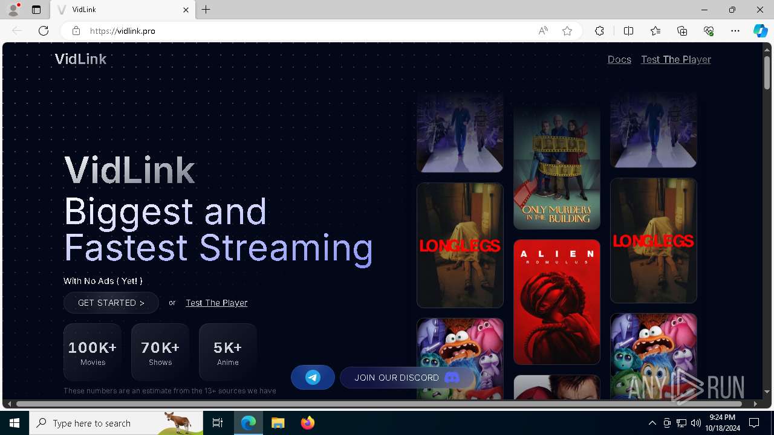Click the GET STARTED button

[x=111, y=303]
